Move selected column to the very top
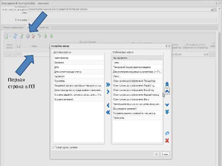The width and height of the screenshot is (222, 166). point(167,84)
